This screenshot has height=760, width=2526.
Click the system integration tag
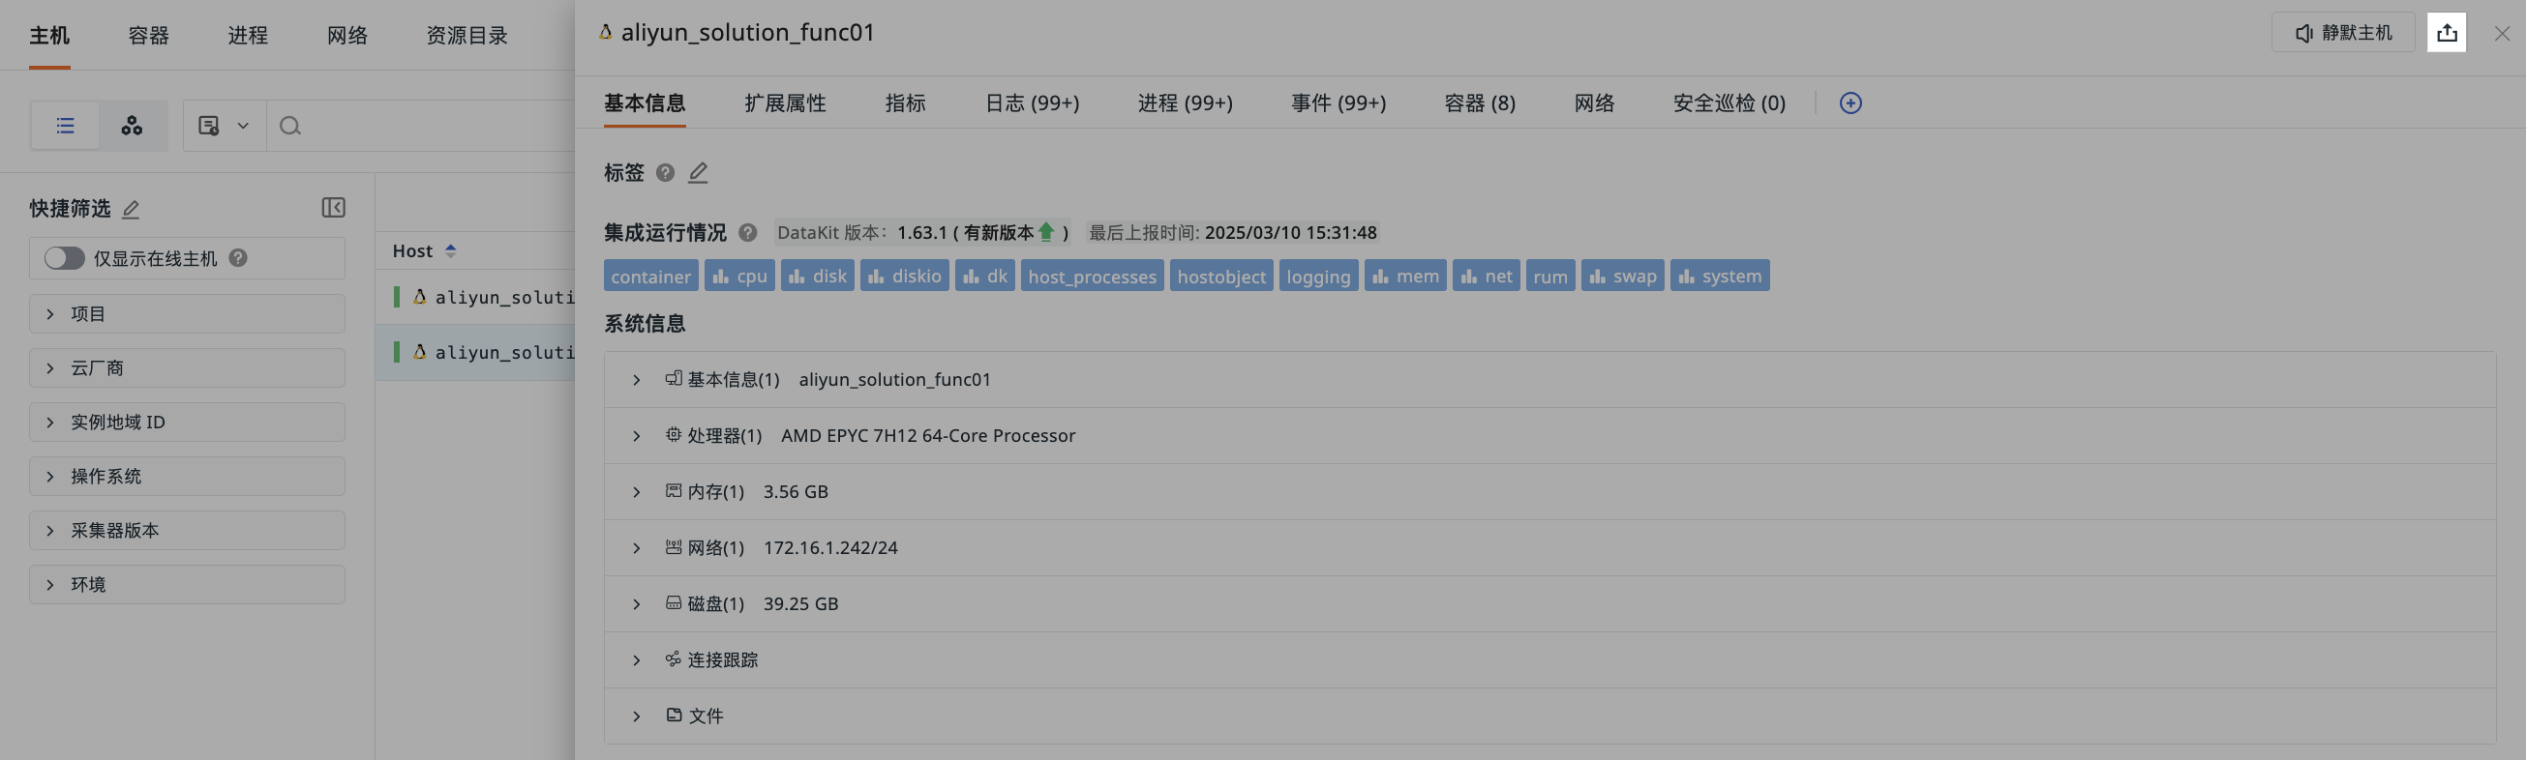[1719, 277]
